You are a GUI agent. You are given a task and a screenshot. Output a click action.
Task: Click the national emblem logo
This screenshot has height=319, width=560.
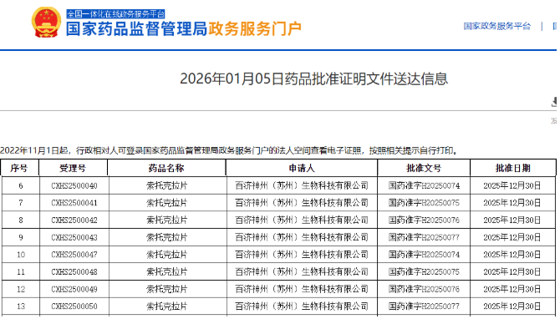click(x=46, y=22)
